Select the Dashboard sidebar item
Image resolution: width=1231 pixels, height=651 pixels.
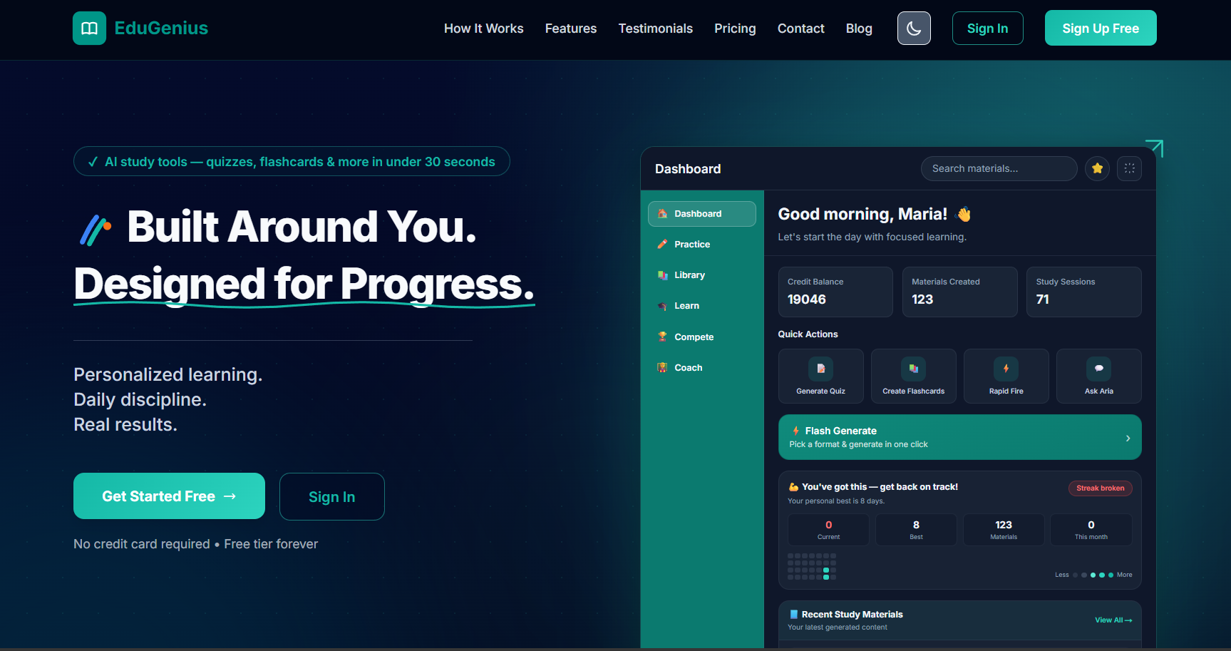[x=701, y=214]
